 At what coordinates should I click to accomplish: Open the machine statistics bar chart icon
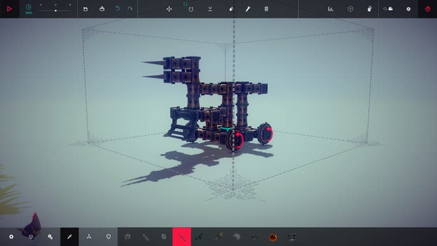pyautogui.click(x=331, y=9)
